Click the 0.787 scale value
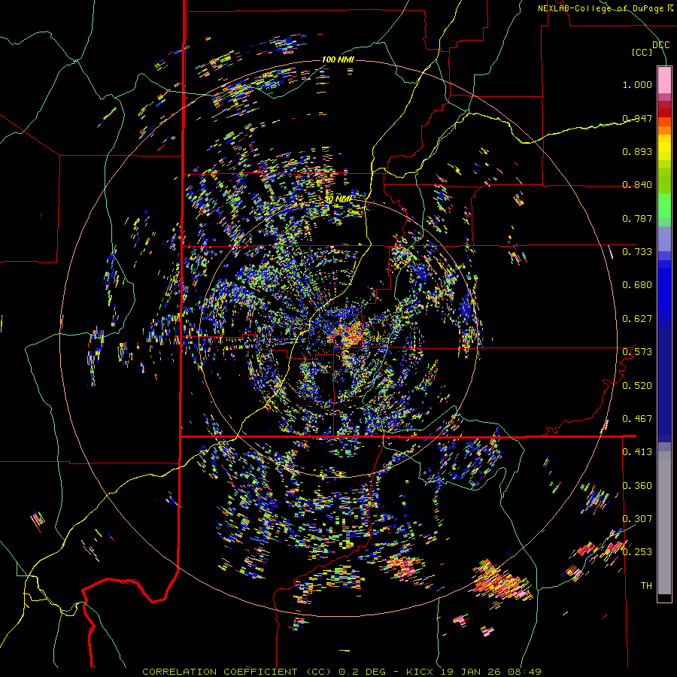Viewport: 677px width, 677px height. pos(637,218)
